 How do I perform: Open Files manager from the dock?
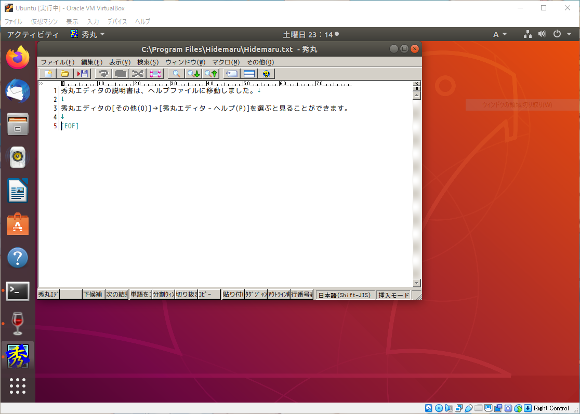point(18,124)
